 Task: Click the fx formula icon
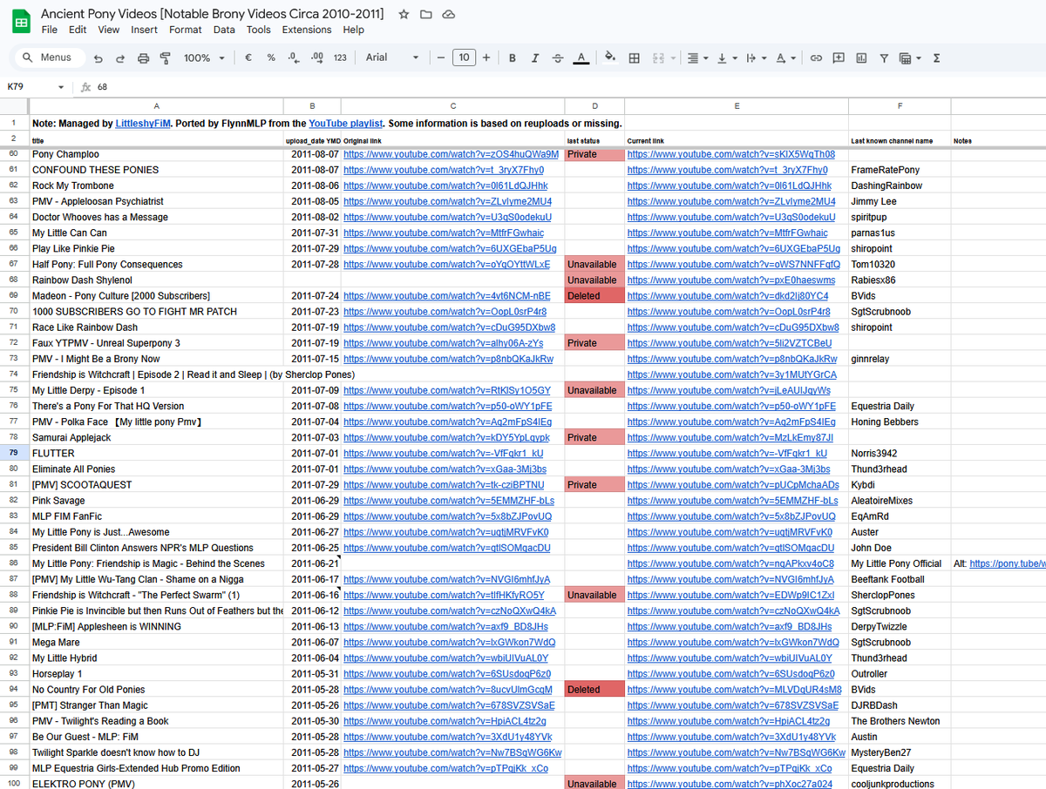click(85, 87)
